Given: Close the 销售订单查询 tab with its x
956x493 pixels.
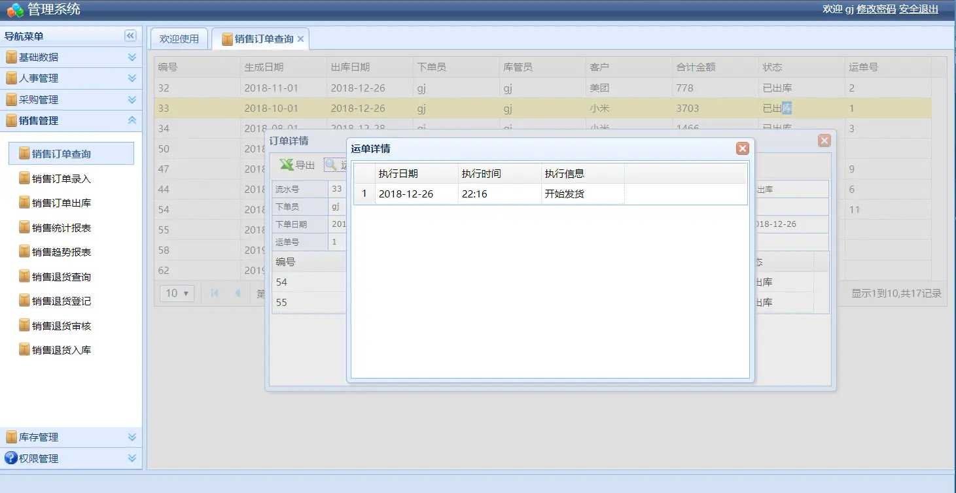Looking at the screenshot, I should click(x=300, y=39).
